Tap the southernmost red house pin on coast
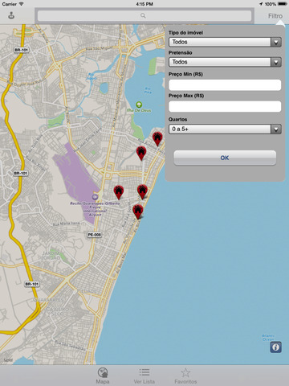This screenshot has width=289, height=386. tap(138, 211)
